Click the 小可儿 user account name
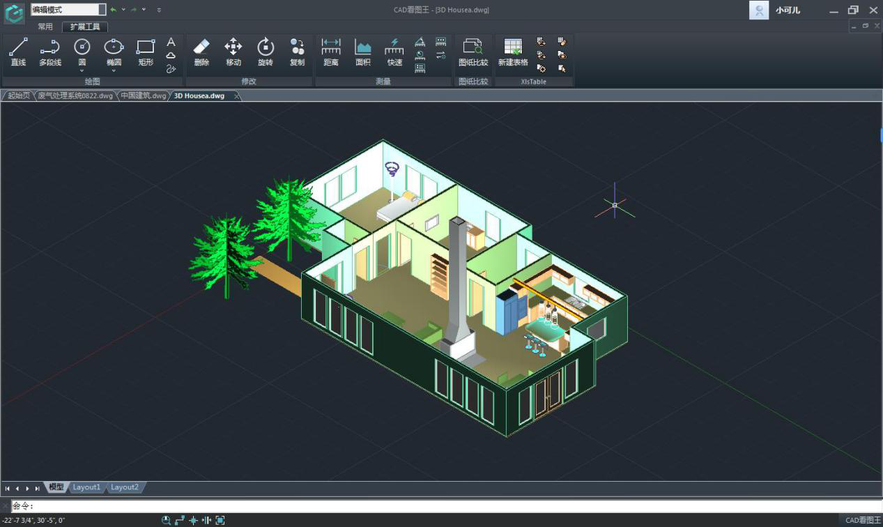Viewport: 883px width, 527px height. [788, 10]
